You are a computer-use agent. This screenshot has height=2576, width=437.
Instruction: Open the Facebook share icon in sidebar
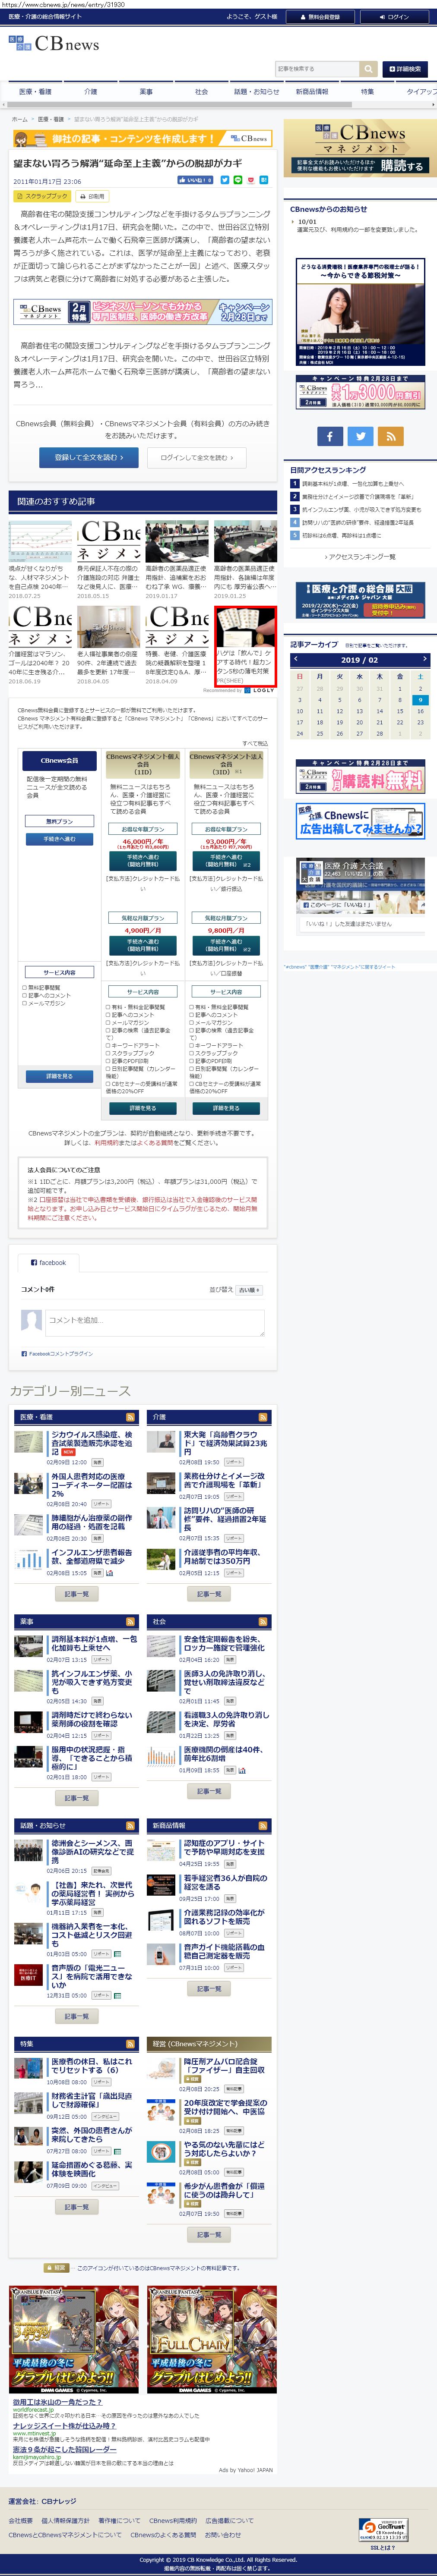click(330, 436)
